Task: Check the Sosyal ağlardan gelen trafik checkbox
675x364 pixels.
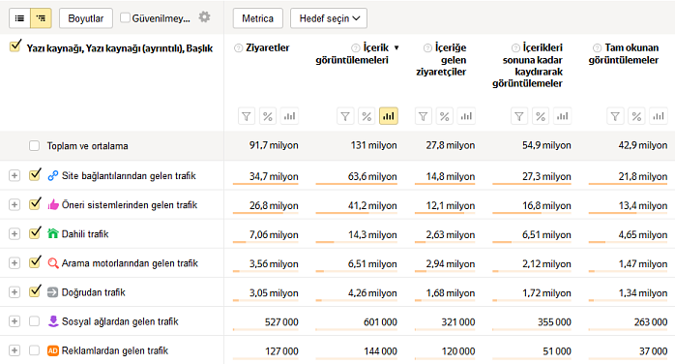Action: [x=35, y=321]
